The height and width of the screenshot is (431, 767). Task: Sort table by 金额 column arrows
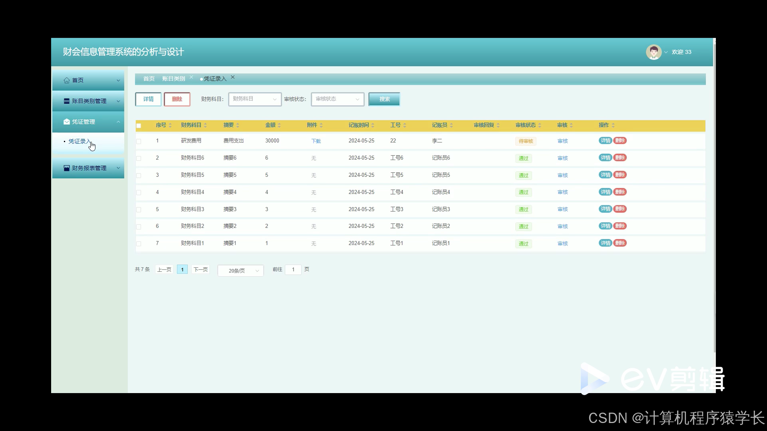pyautogui.click(x=279, y=125)
